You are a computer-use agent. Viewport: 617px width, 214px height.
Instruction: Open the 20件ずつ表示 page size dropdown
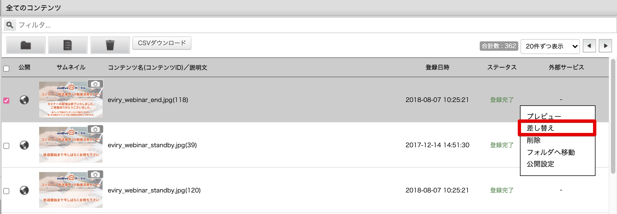pos(550,46)
